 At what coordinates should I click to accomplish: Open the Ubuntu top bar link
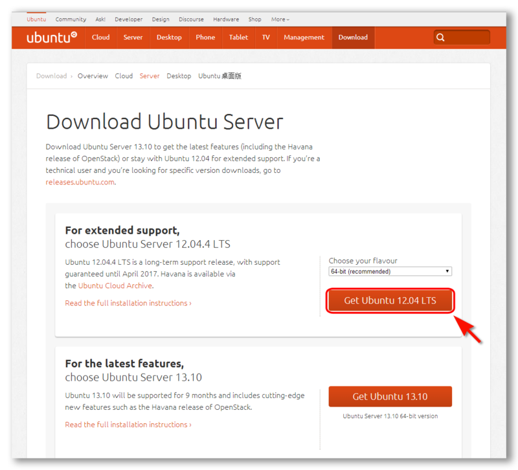click(36, 19)
